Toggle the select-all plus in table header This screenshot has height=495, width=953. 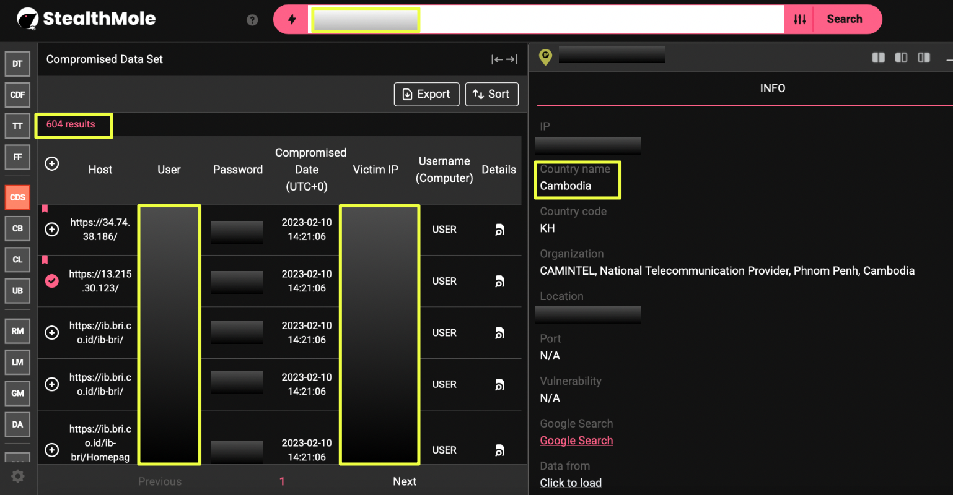click(52, 164)
